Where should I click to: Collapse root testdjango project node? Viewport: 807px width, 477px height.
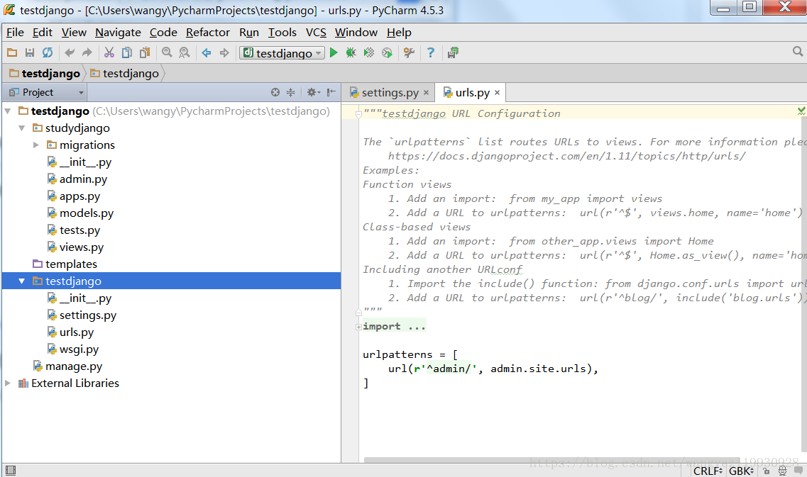[8, 111]
